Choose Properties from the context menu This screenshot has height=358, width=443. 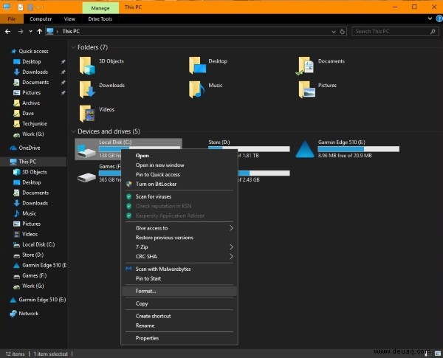click(179, 338)
